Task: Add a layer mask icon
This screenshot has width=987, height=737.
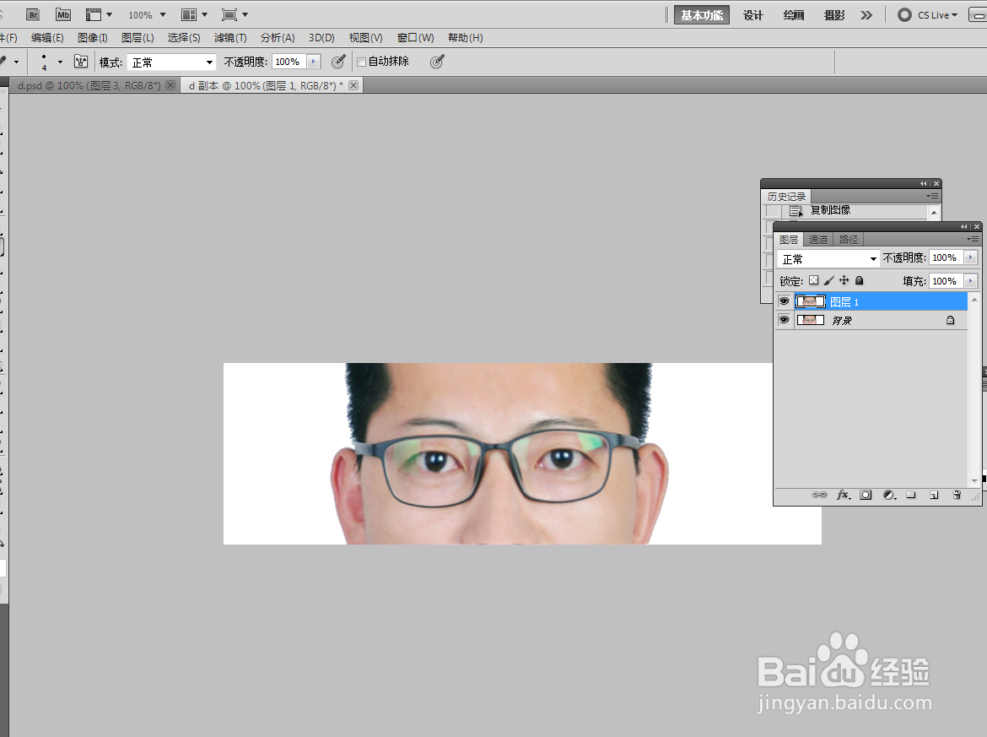Action: pos(866,495)
